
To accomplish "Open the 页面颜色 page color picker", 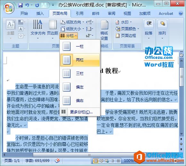I will [127, 29].
